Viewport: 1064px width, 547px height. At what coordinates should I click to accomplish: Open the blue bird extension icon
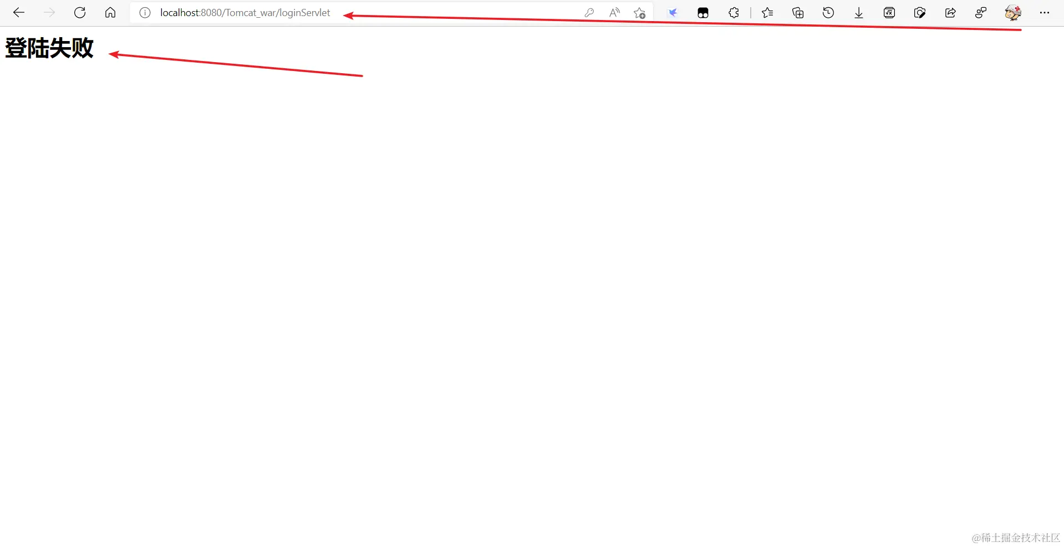point(673,13)
